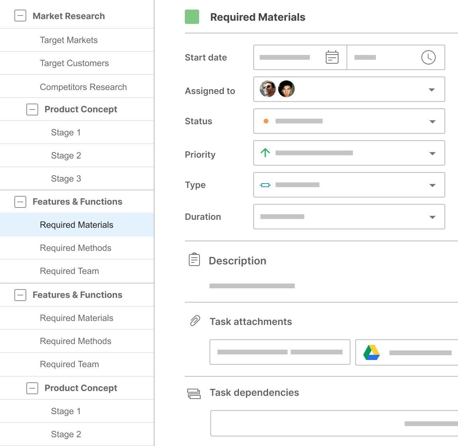The height and width of the screenshot is (446, 458).
Task: Click the first assignee avatar in Assigned to
Action: pos(268,89)
